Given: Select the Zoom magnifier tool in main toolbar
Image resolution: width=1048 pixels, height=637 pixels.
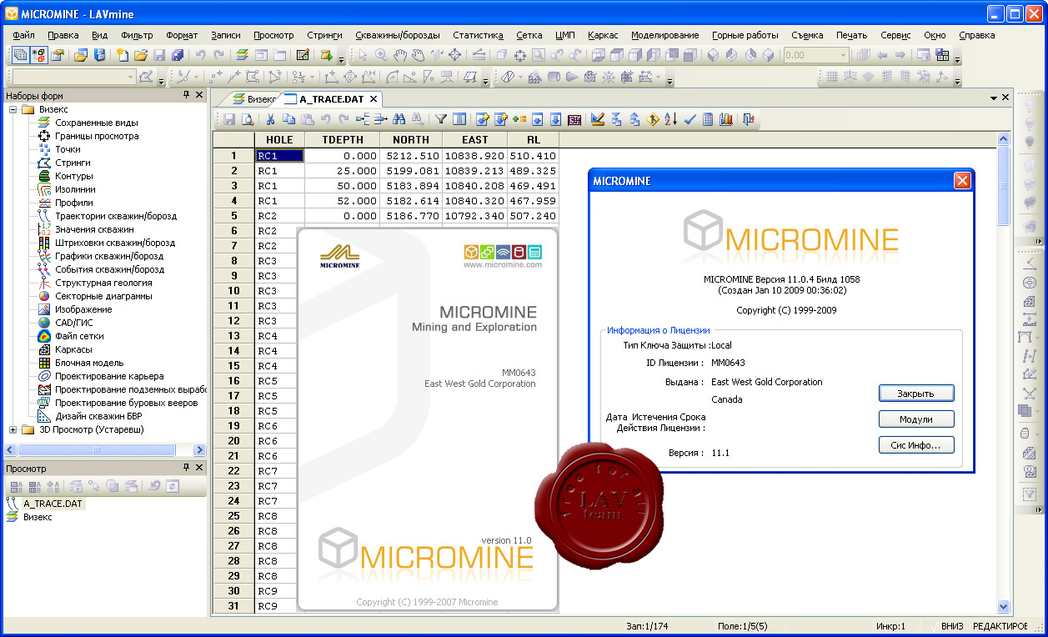Looking at the screenshot, I should pyautogui.click(x=381, y=56).
